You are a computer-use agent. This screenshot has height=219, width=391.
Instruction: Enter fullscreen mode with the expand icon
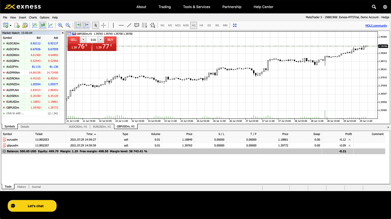[235, 25]
